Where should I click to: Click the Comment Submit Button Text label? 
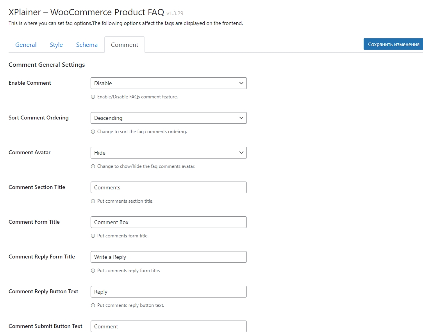tap(45, 326)
